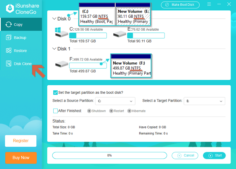Select the Restart radio option
The image size is (236, 169).
(x=111, y=111)
